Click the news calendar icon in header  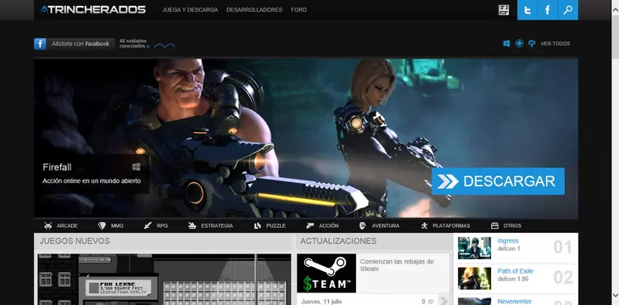click(x=504, y=10)
